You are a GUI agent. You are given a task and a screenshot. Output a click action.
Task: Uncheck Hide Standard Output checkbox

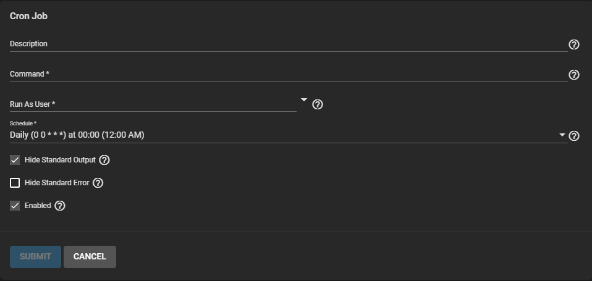click(15, 160)
